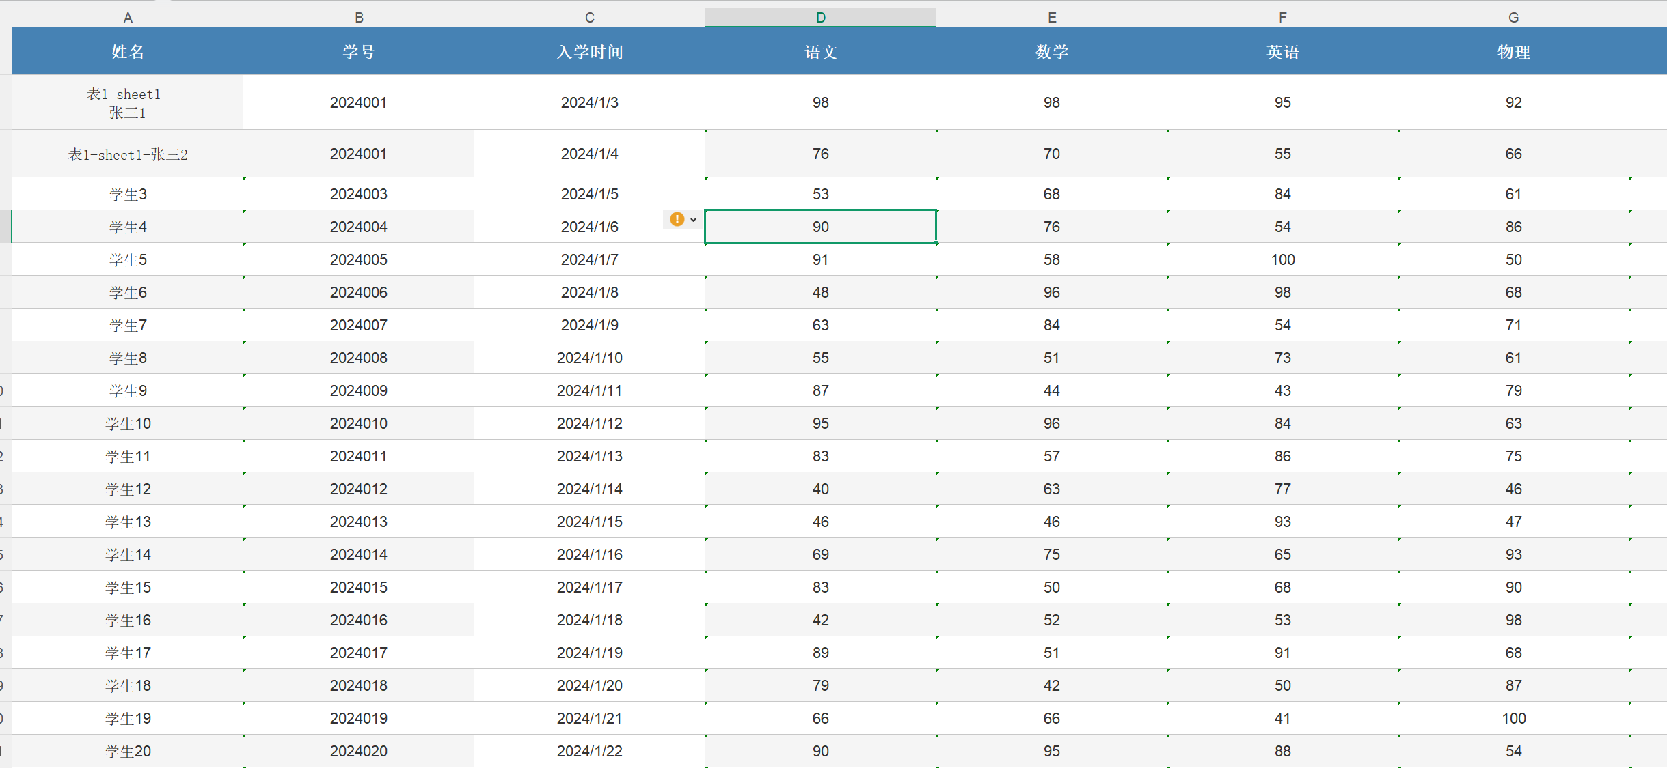Select column E header

tap(1051, 17)
